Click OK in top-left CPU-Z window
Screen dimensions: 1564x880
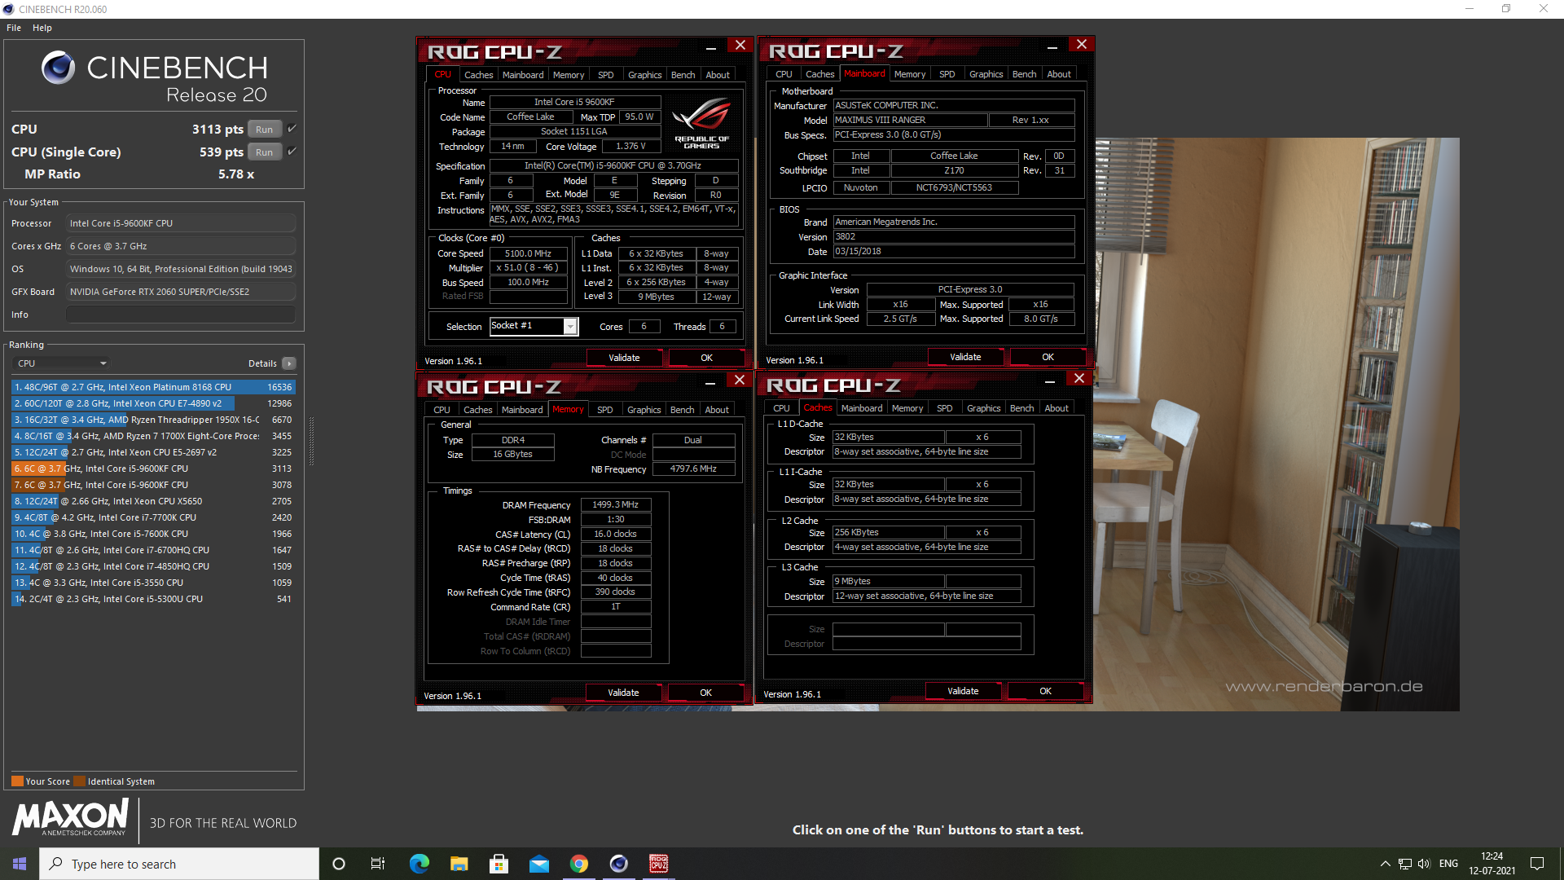tap(706, 358)
